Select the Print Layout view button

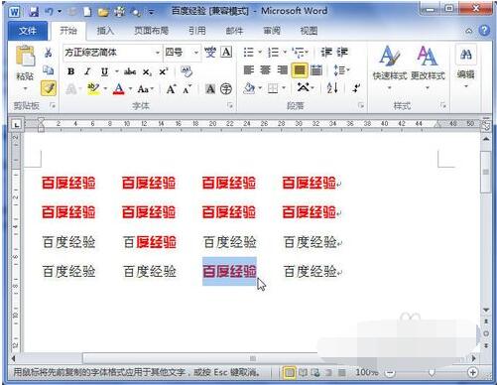(289, 373)
